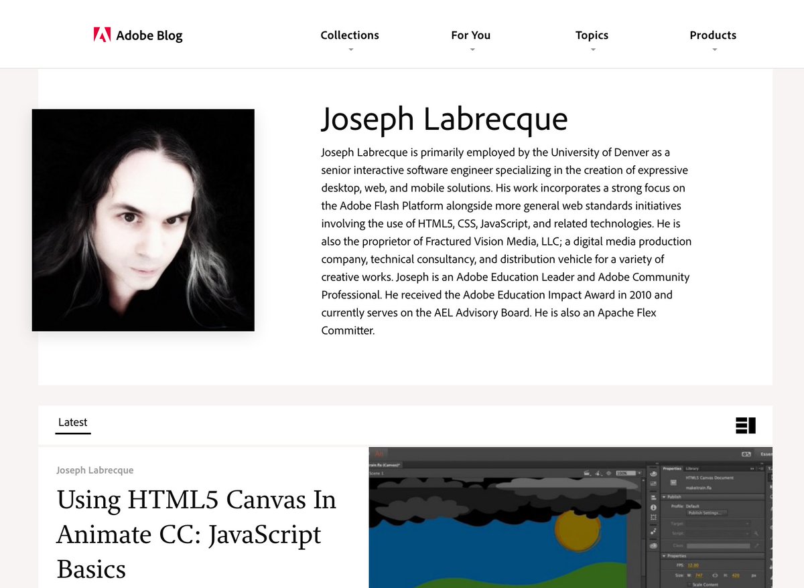
Task: Click the Joseph Labrecque heading
Action: (x=444, y=119)
